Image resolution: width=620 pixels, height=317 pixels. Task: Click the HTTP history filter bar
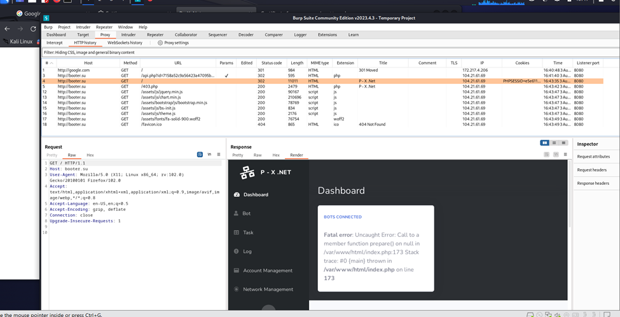coord(318,53)
